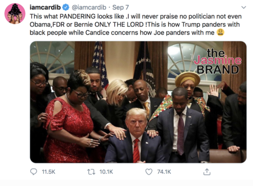The image size is (253, 186).
Task: Like the tweet with the heart icon
Action: (149, 172)
